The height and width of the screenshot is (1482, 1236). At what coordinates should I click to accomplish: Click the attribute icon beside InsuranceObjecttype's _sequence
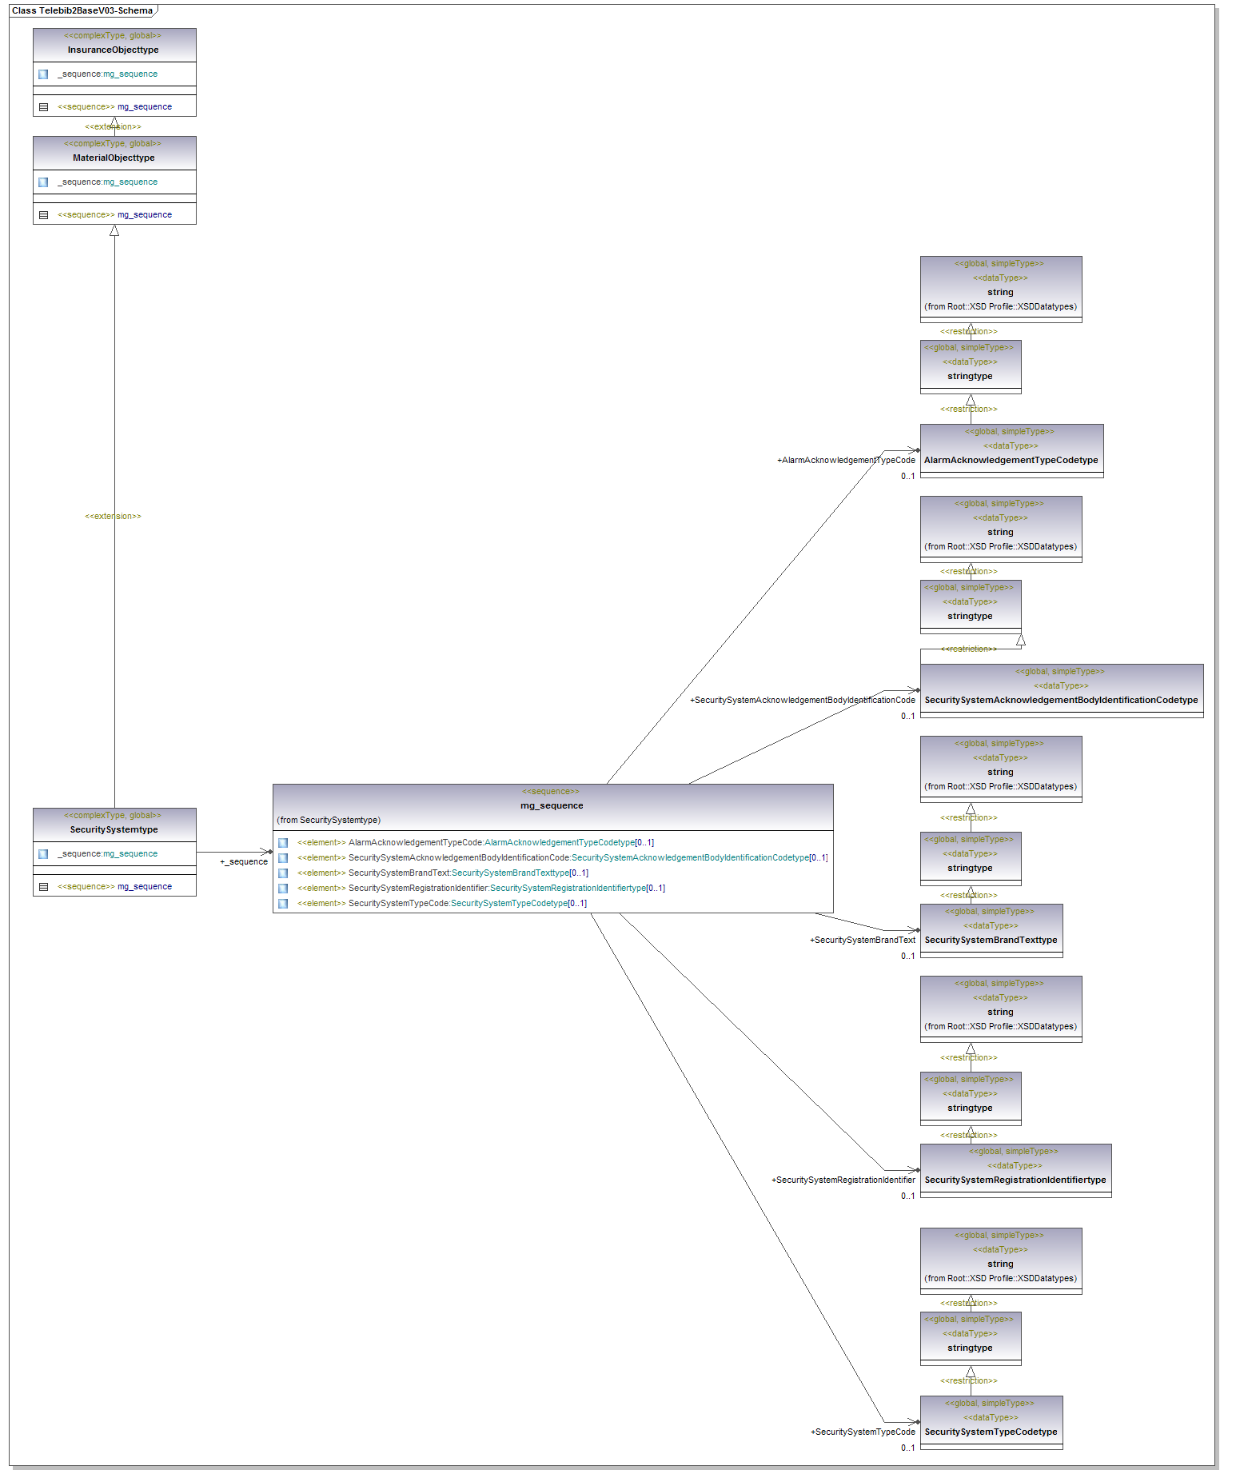(x=43, y=74)
